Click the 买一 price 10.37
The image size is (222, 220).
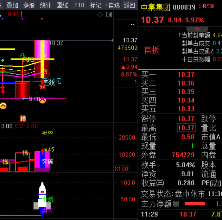186,75
